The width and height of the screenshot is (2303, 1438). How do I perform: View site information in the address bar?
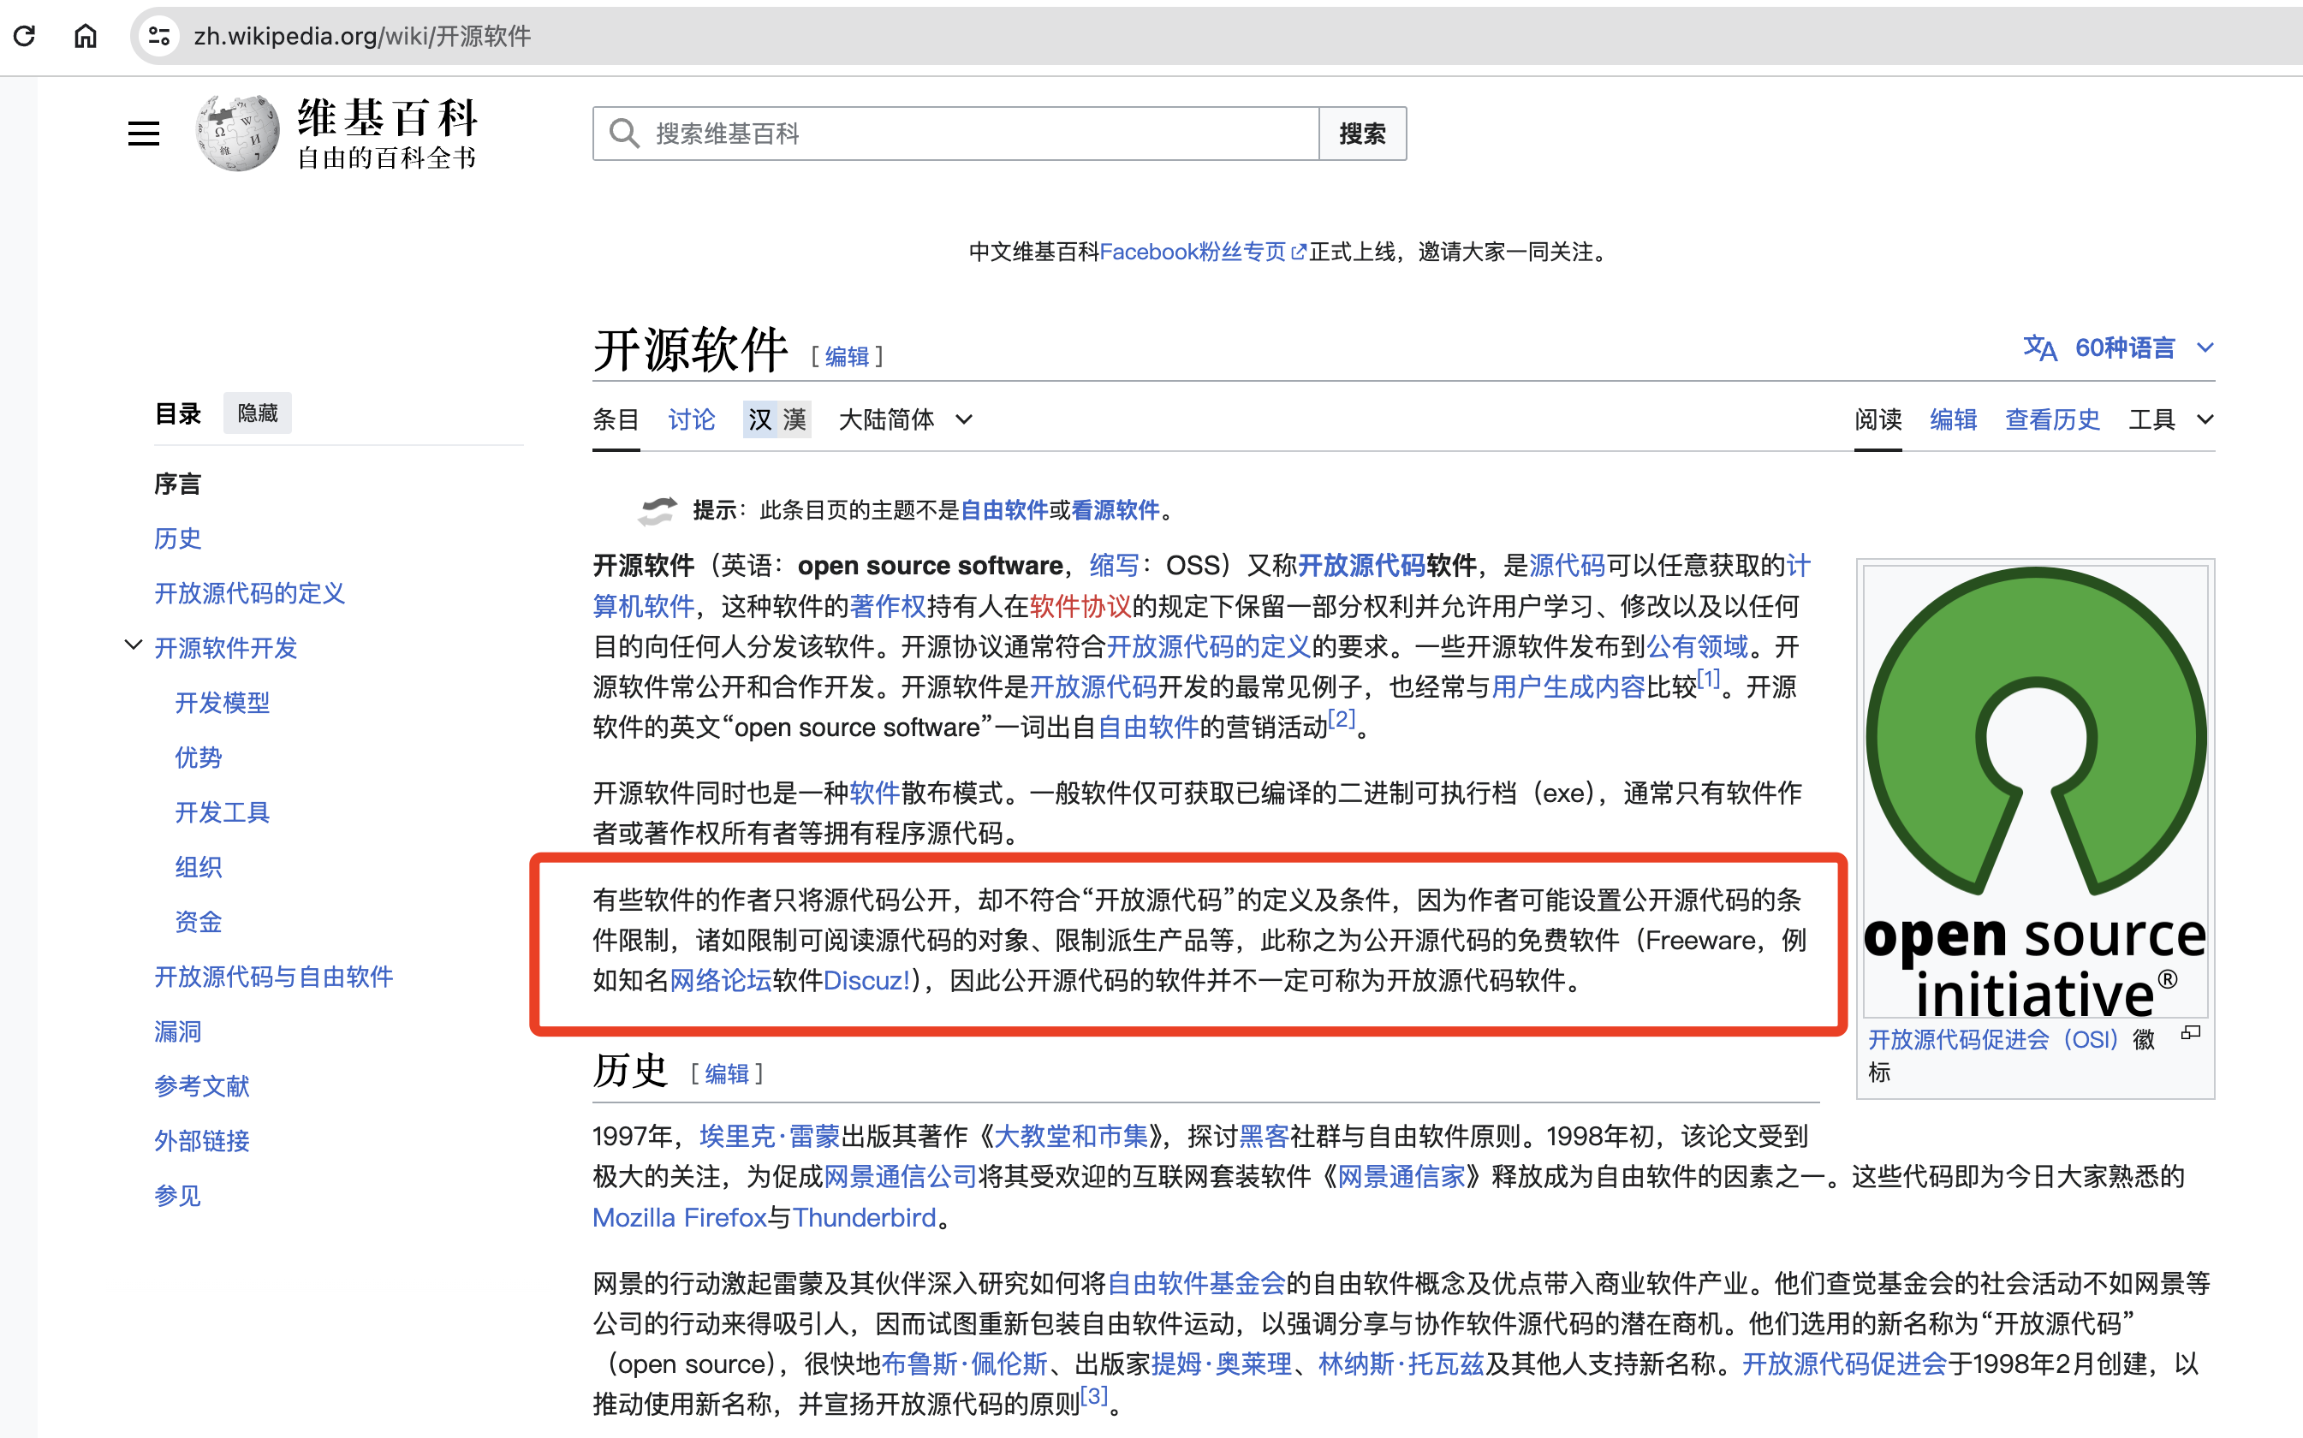(x=159, y=36)
